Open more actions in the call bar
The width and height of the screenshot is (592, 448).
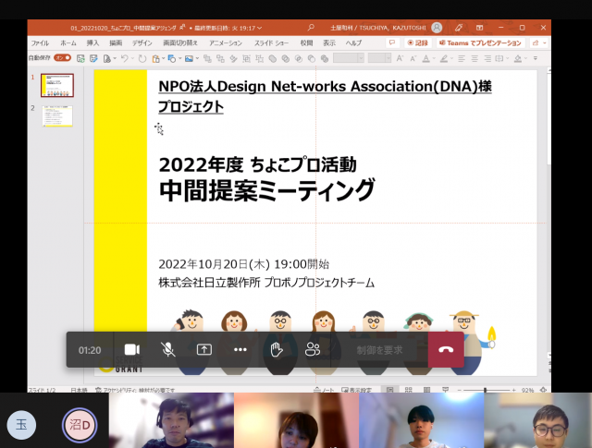coord(240,349)
